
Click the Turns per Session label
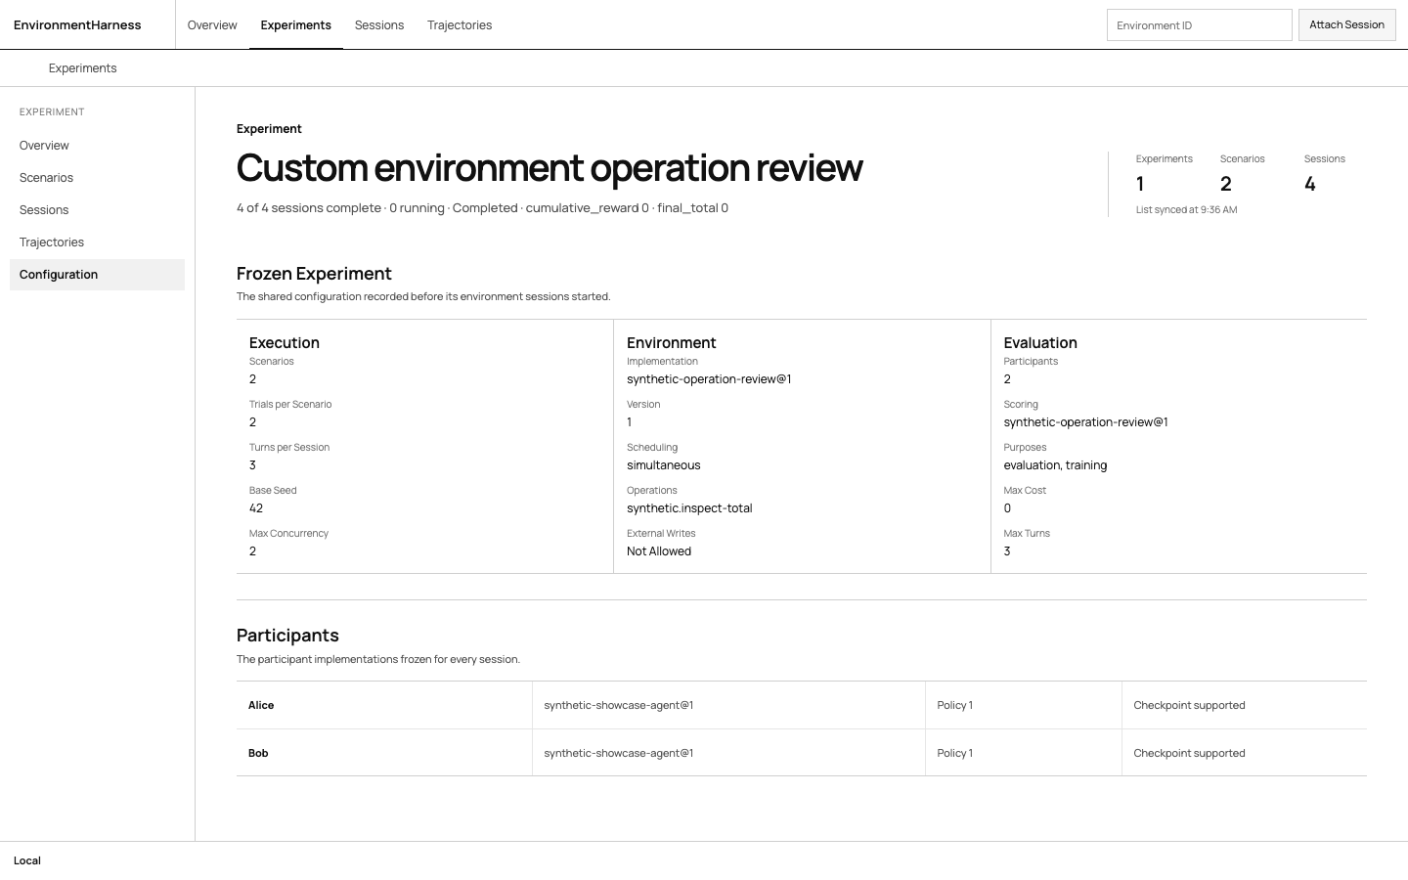click(289, 447)
